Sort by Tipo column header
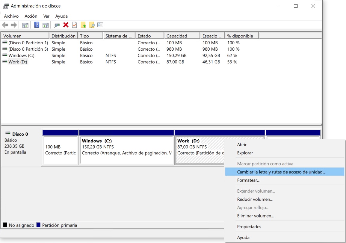Viewport: 346px width, 243px height. 90,36
